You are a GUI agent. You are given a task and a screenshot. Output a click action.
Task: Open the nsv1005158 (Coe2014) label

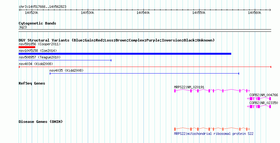(x=38, y=51)
